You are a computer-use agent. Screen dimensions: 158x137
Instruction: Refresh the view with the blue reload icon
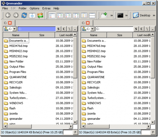click(x=24, y=15)
